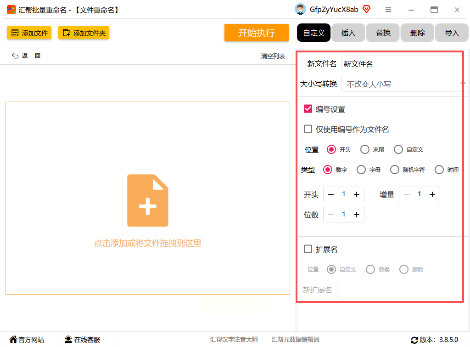
Task: Maximize the window
Action: 434,10
